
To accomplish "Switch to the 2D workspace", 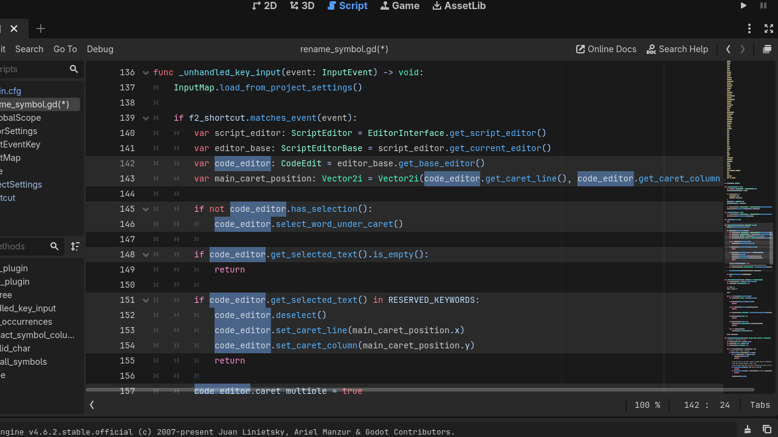I will pos(264,5).
